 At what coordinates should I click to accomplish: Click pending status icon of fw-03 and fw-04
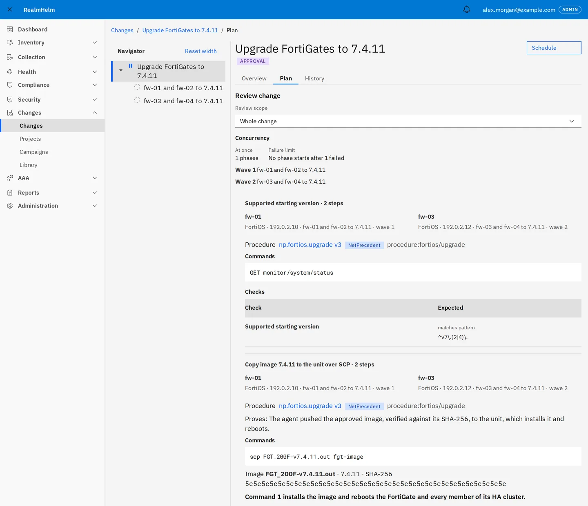coord(137,100)
